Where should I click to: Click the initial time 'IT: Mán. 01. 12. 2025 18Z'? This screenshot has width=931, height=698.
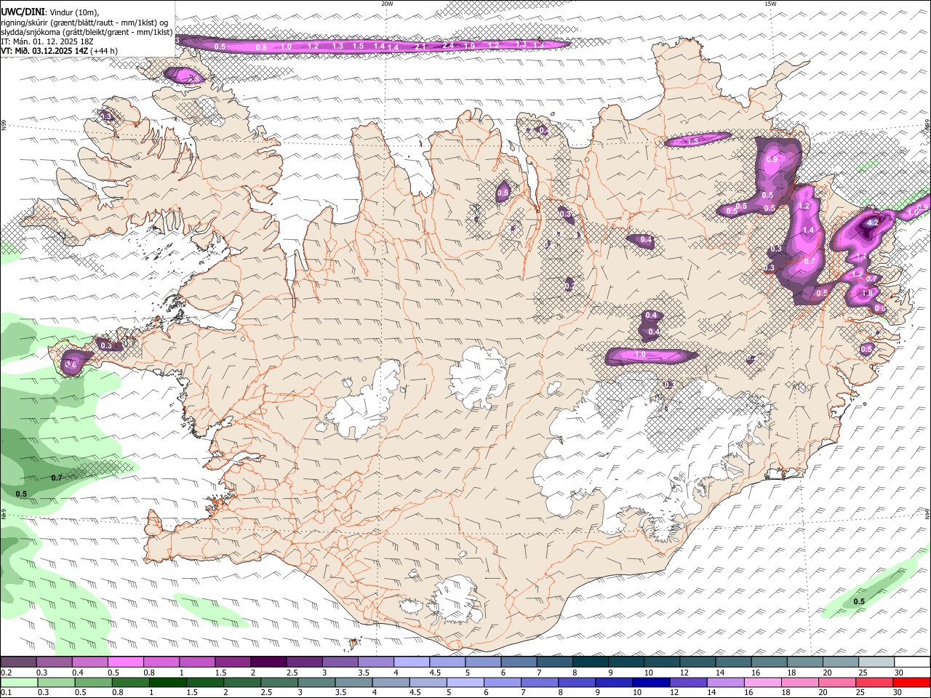(47, 41)
